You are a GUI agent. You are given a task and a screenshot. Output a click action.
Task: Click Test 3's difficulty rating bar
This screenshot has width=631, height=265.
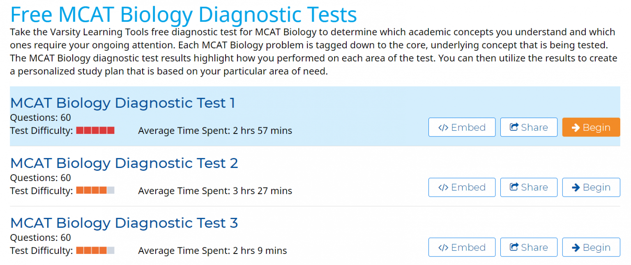95,250
